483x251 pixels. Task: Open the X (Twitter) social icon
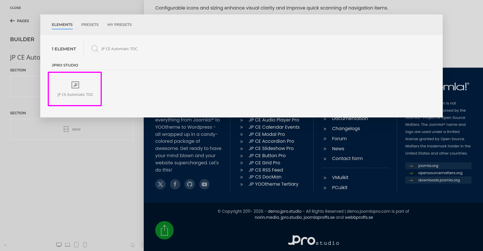coord(160,184)
